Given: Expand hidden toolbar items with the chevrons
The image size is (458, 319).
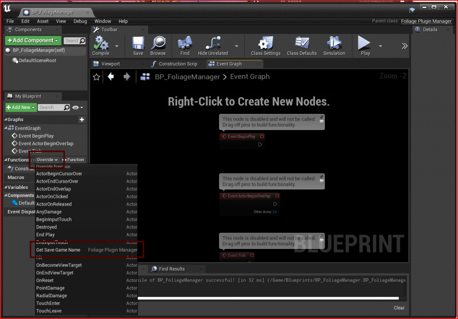Looking at the screenshot, I should coord(404,46).
